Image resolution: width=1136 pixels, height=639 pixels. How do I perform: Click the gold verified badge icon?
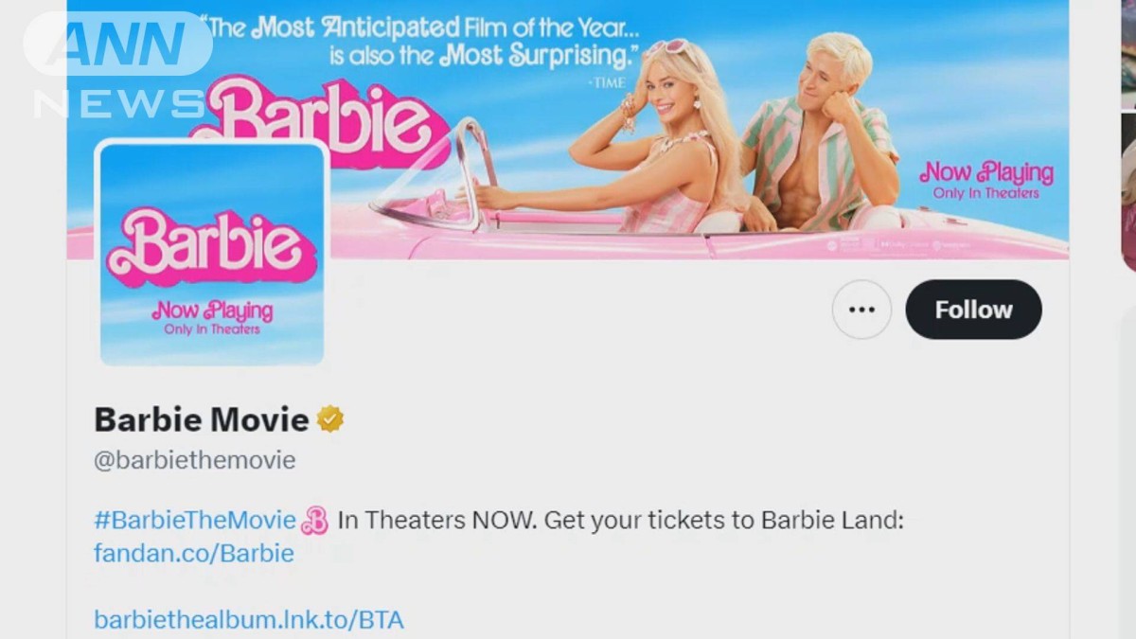(x=330, y=418)
